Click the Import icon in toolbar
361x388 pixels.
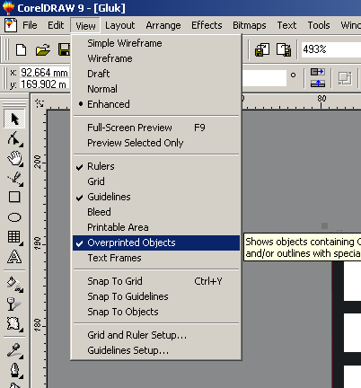pyautogui.click(x=262, y=49)
